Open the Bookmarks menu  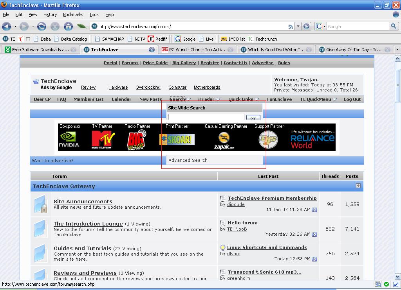tap(73, 14)
